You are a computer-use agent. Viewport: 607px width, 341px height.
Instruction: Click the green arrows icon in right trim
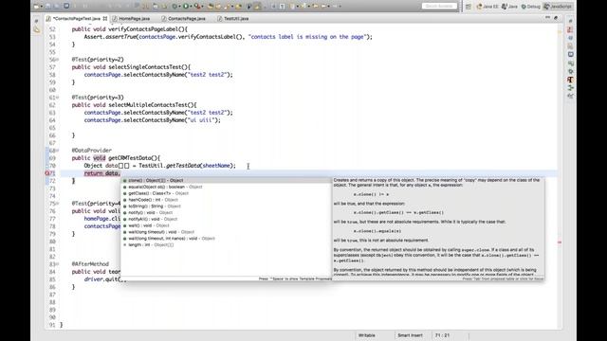point(570,88)
